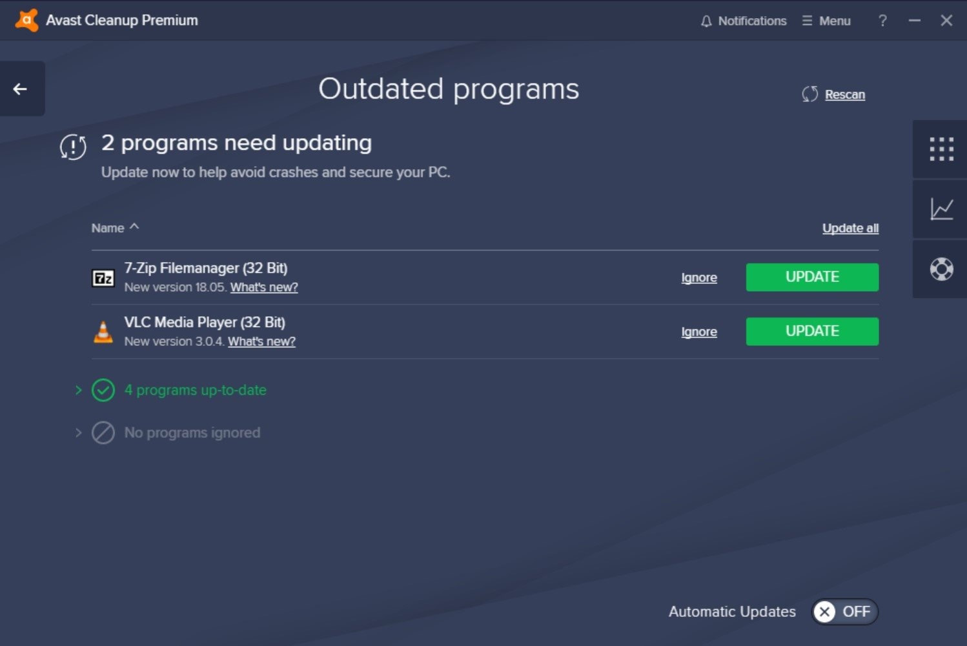This screenshot has width=967, height=646.
Task: Click the VLC traffic cone icon
Action: pos(103,331)
